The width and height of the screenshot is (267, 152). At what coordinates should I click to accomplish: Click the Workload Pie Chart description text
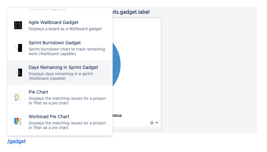coord(67,125)
